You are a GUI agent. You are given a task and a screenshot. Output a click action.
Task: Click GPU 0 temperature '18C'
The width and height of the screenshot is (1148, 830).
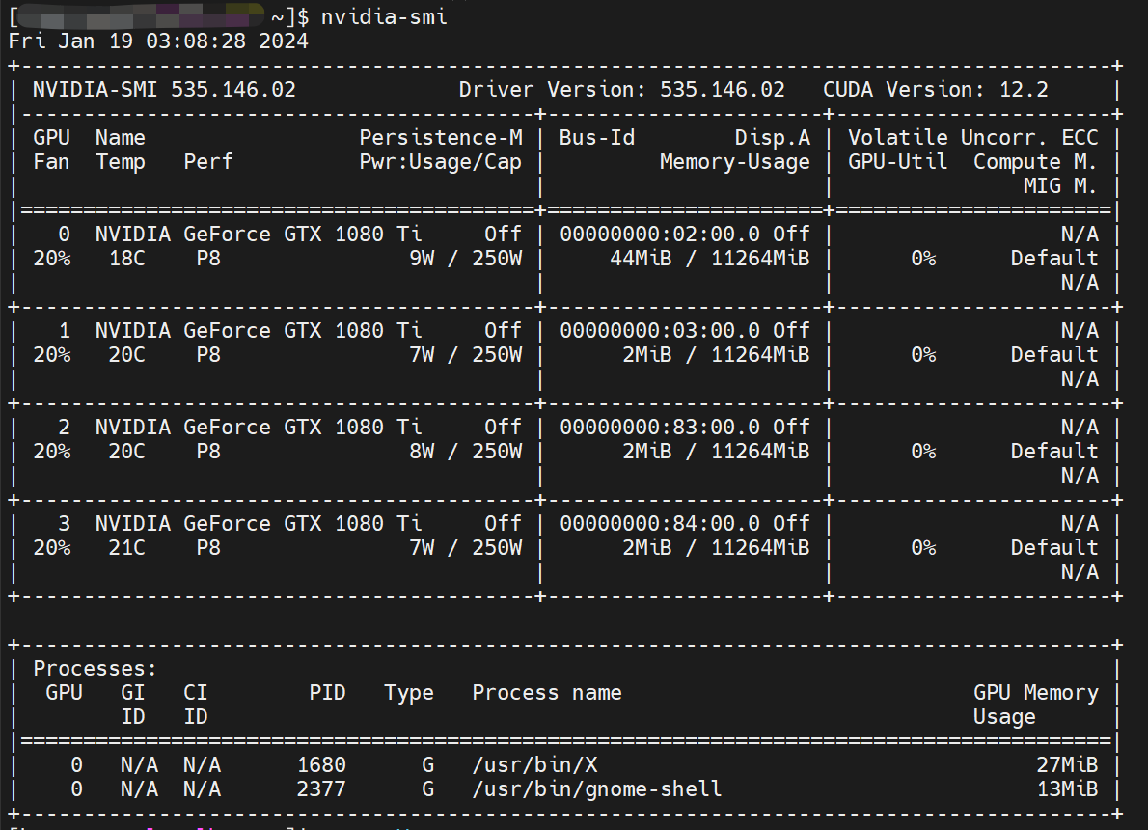click(x=126, y=259)
